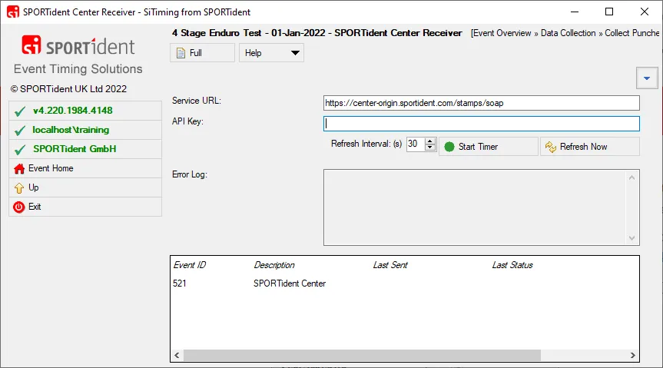Viewport: 663px width, 368px height.
Task: Select Exit in the sidebar
Action: 85,207
